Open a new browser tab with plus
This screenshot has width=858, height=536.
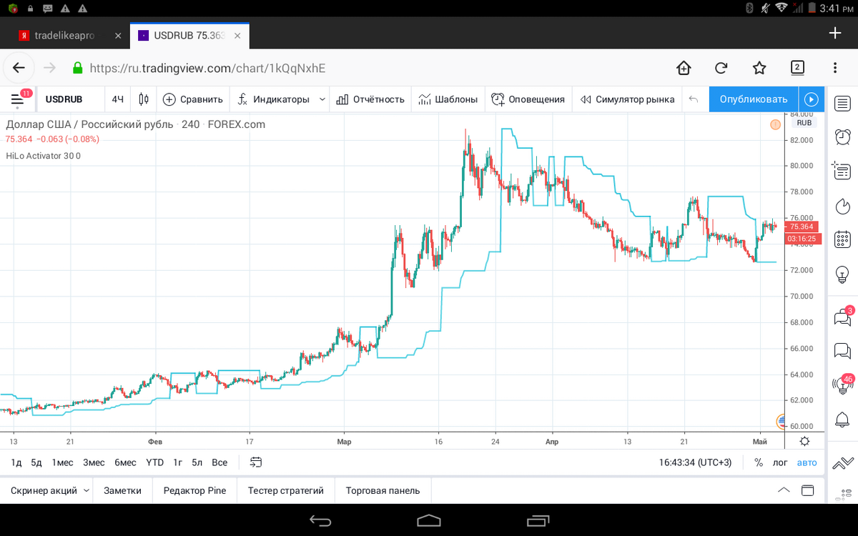pyautogui.click(x=834, y=33)
